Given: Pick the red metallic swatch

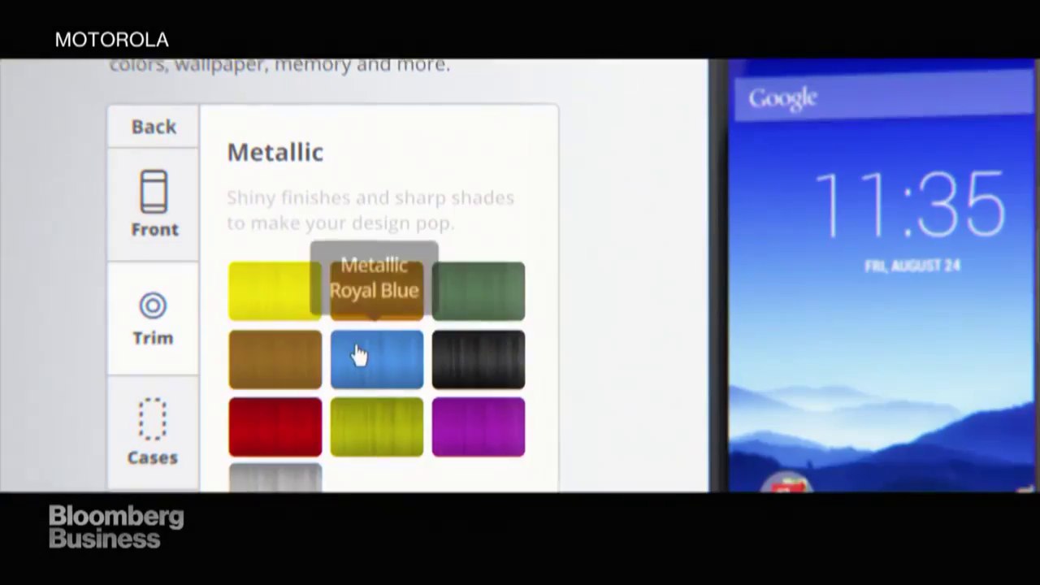Looking at the screenshot, I should click(275, 427).
